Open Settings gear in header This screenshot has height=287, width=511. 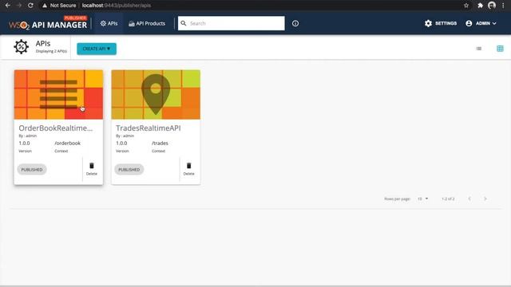pyautogui.click(x=440, y=23)
